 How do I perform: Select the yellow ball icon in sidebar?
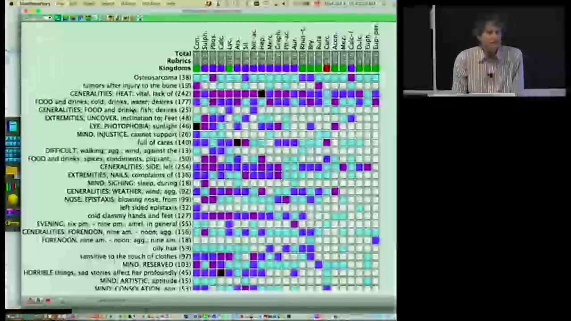click(12, 199)
